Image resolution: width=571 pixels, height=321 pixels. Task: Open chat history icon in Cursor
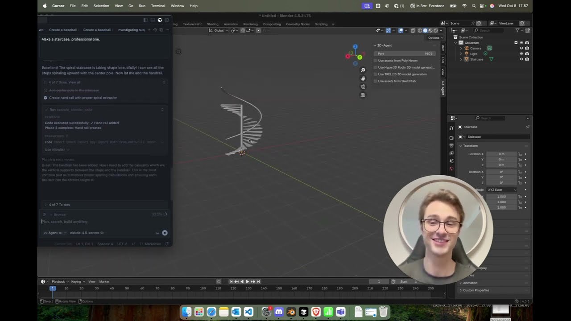[x=155, y=30]
